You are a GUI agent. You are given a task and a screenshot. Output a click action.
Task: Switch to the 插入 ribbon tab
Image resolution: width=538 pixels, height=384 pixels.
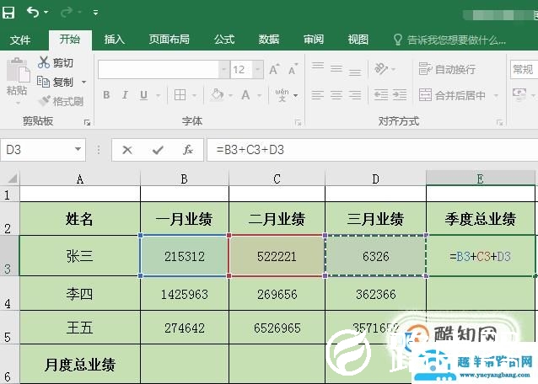(114, 40)
